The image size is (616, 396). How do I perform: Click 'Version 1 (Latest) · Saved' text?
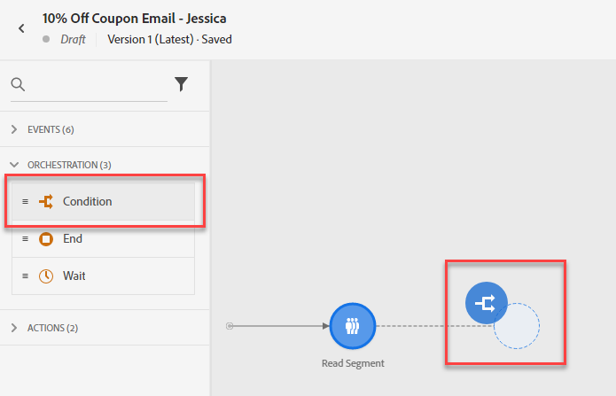pos(169,39)
